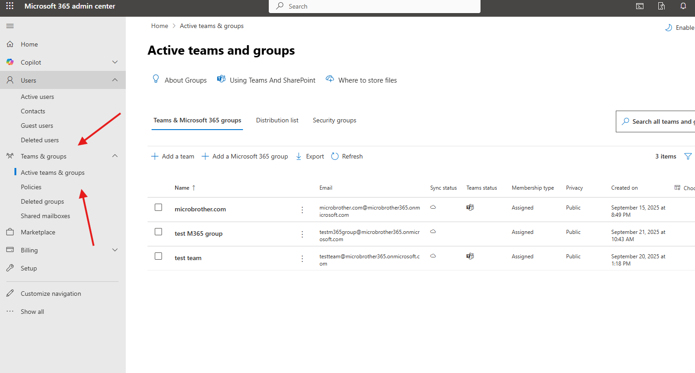695x373 pixels.
Task: Switch to the Distribution list tab
Action: (x=277, y=120)
